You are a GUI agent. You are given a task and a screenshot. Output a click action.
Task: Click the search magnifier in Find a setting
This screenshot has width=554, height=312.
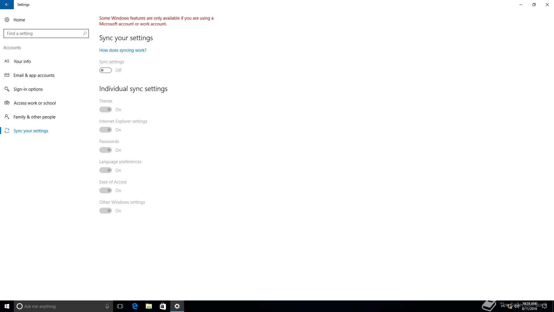(x=85, y=34)
